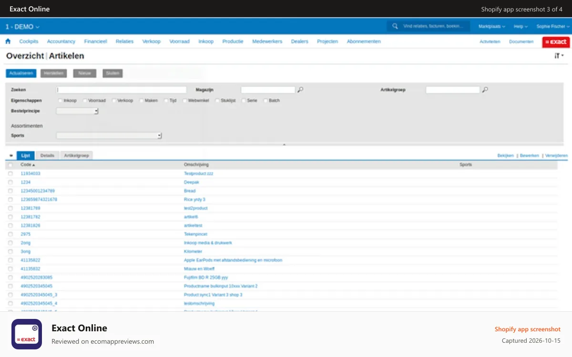This screenshot has height=357, width=572.
Task: Click Exact Online app logo in footer
Action: click(x=27, y=334)
